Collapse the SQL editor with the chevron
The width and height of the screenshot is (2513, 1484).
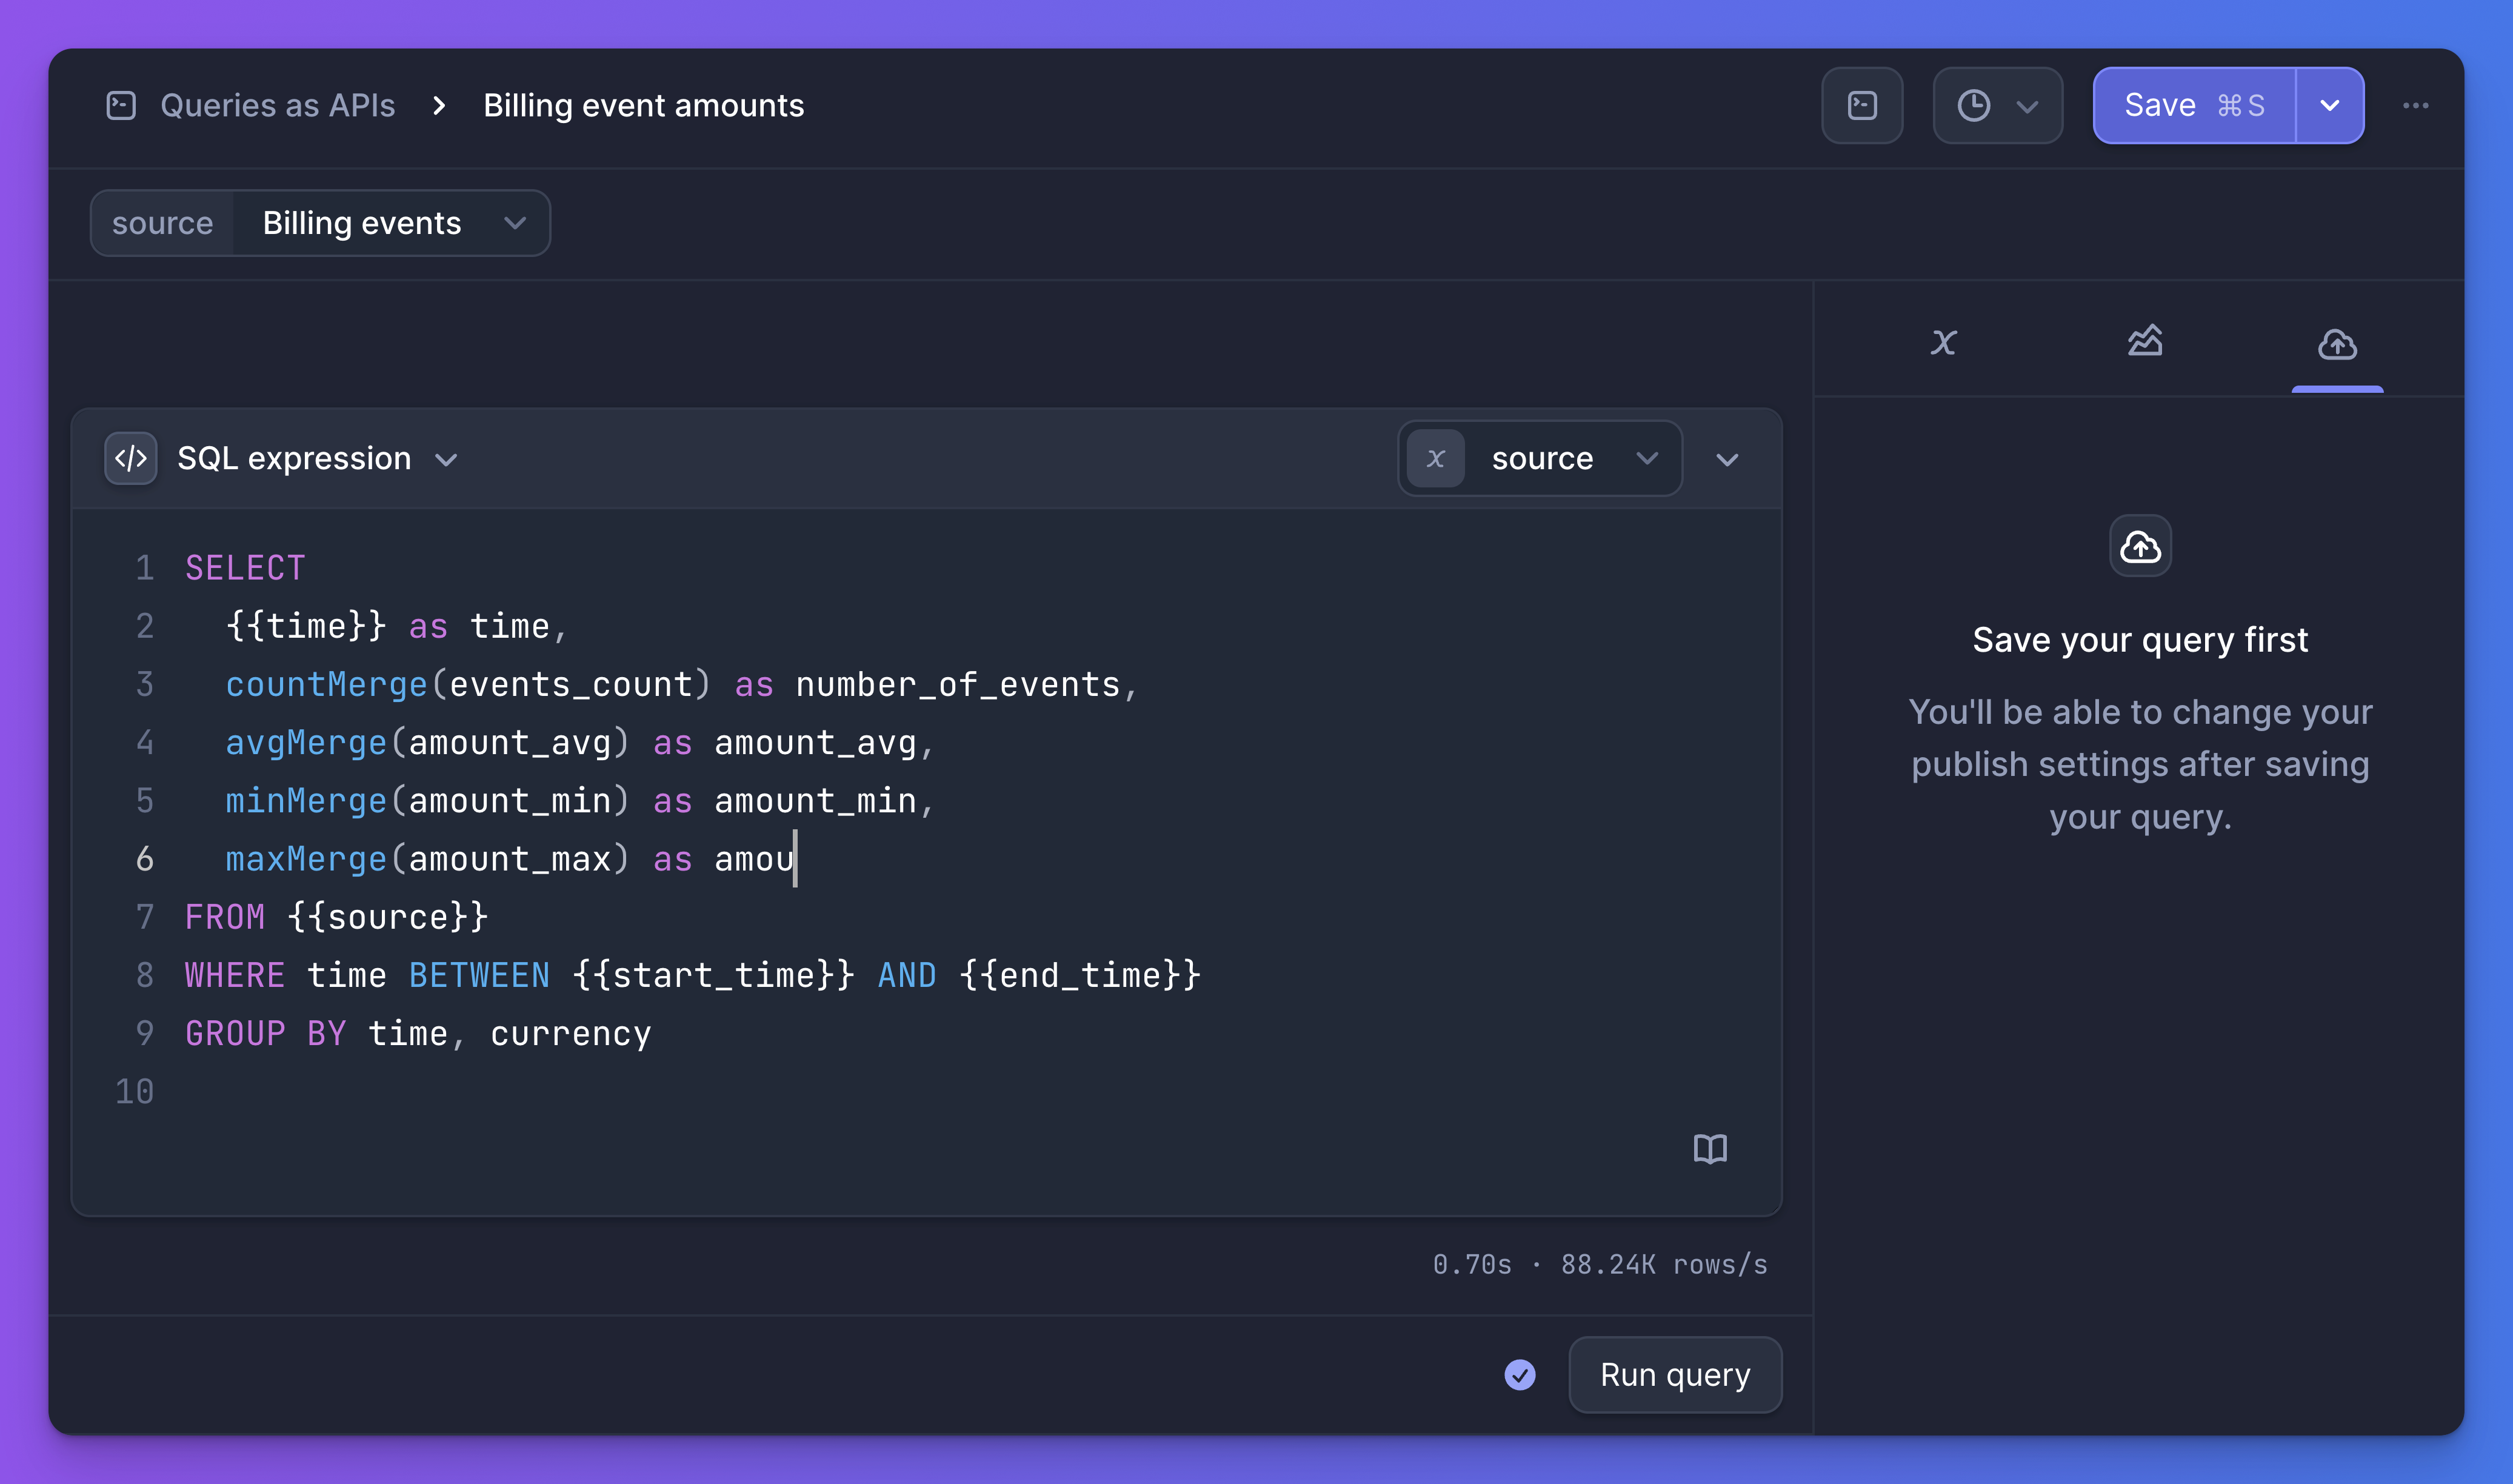1727,460
